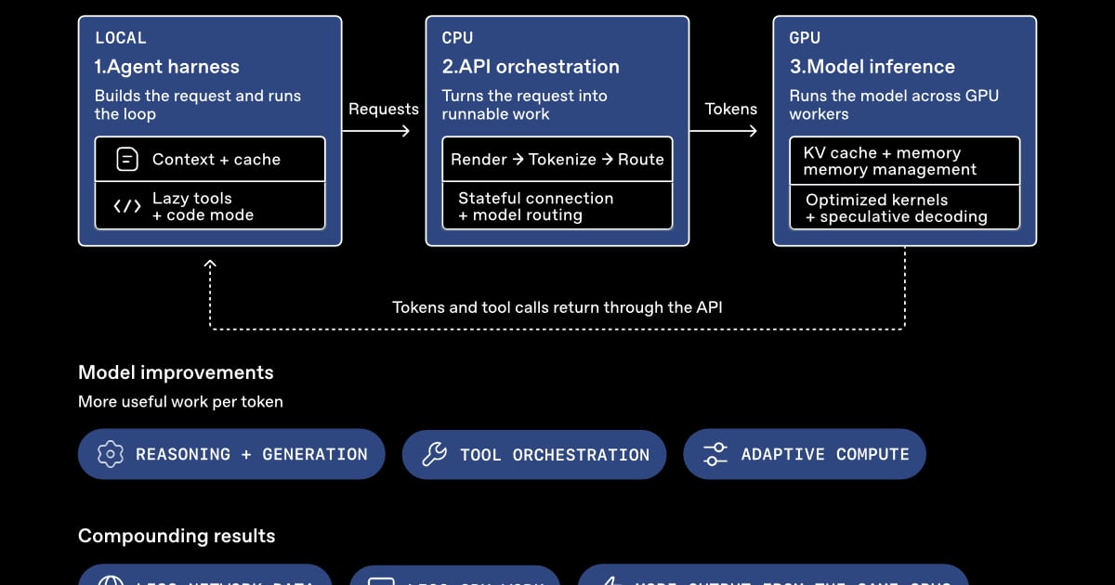
Task: Click the gear icon in the Reasoning + Generation pill
Action: tap(111, 454)
